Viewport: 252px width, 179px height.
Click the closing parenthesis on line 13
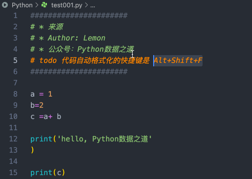32,150
